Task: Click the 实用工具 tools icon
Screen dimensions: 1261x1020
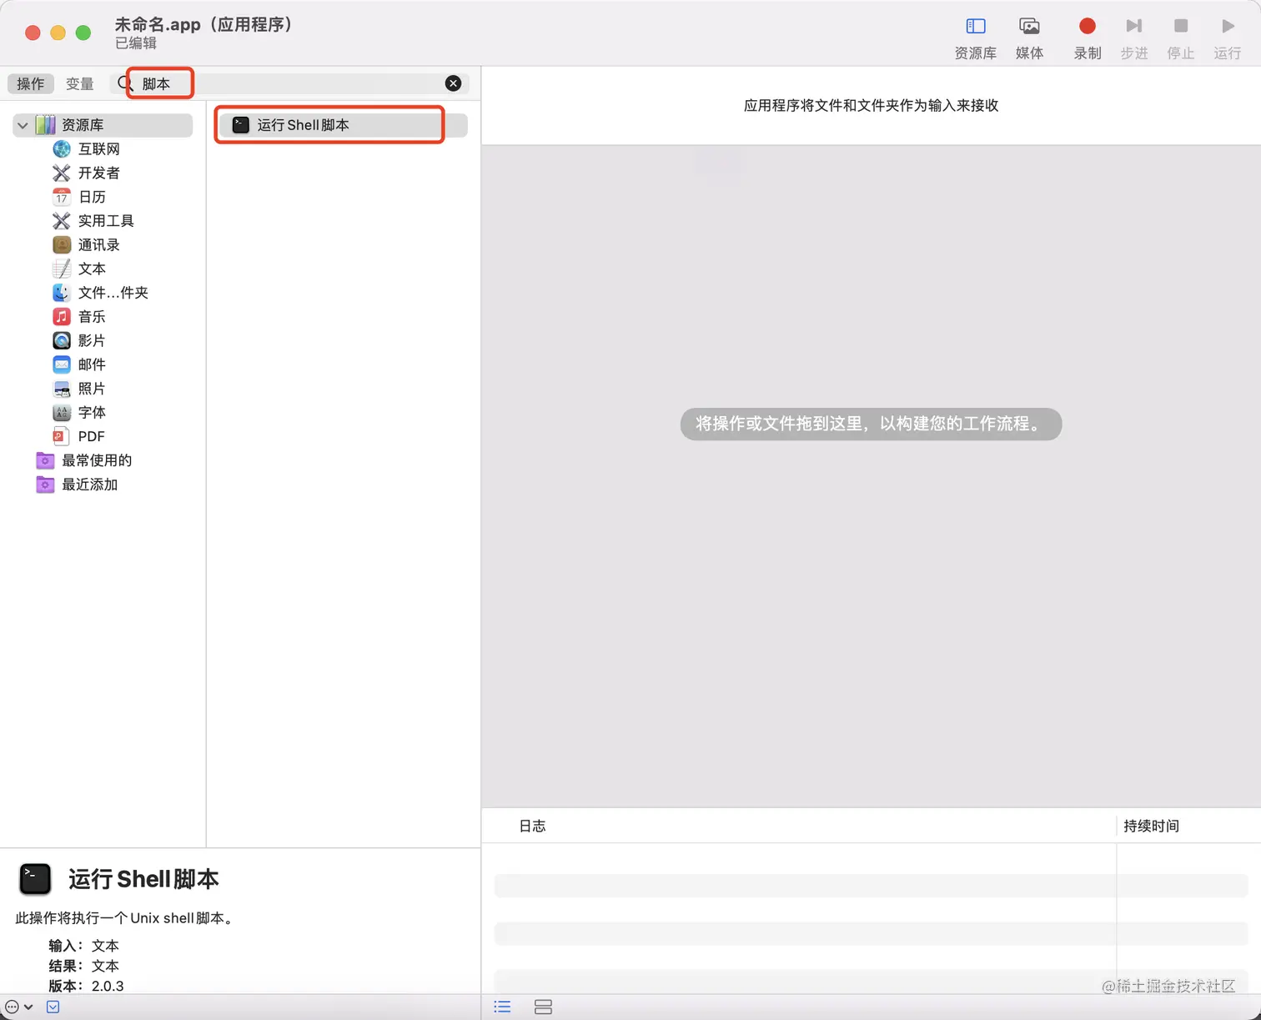Action: (x=62, y=220)
